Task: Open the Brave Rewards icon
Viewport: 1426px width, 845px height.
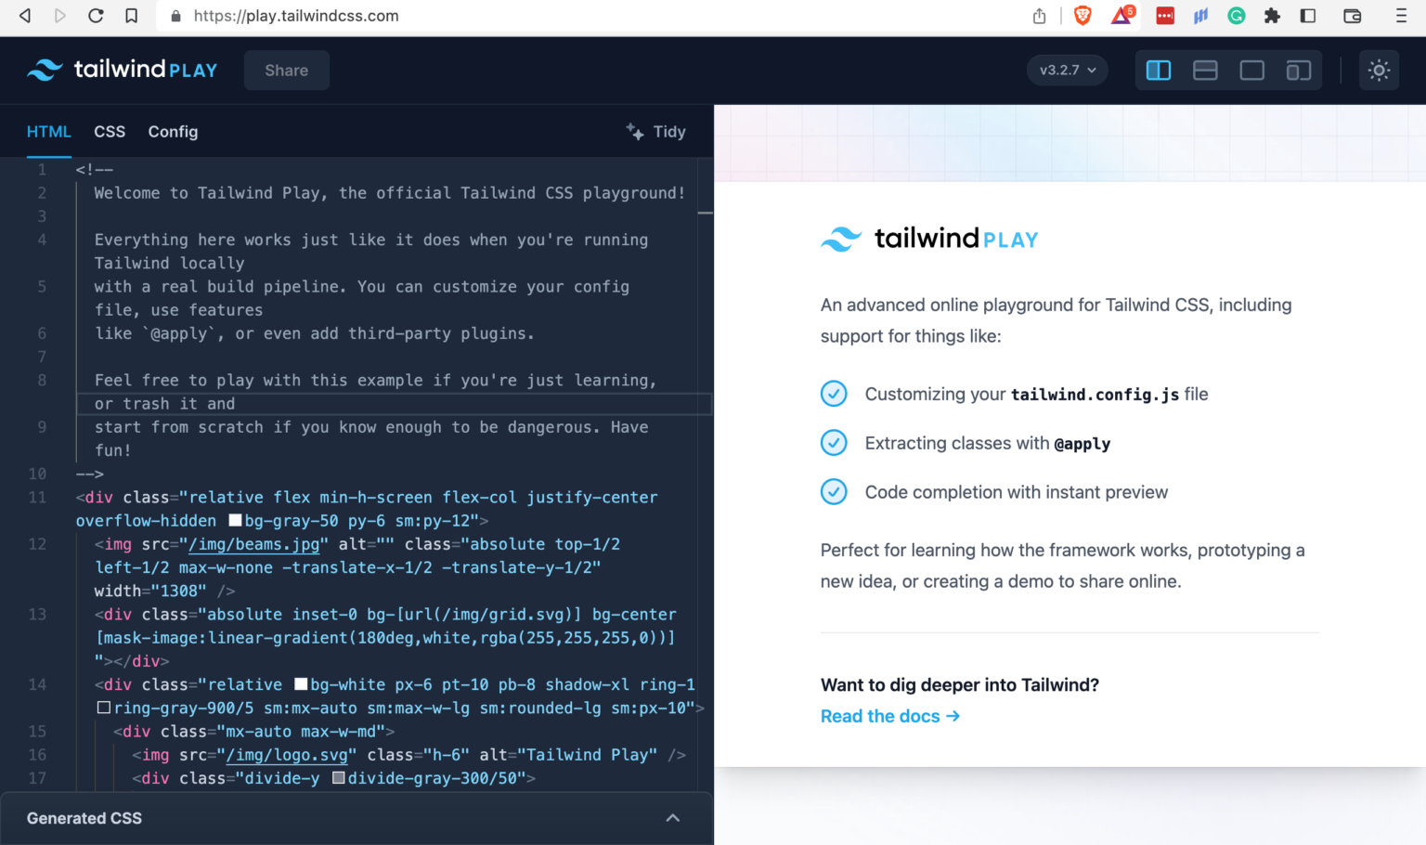Action: [x=1121, y=16]
